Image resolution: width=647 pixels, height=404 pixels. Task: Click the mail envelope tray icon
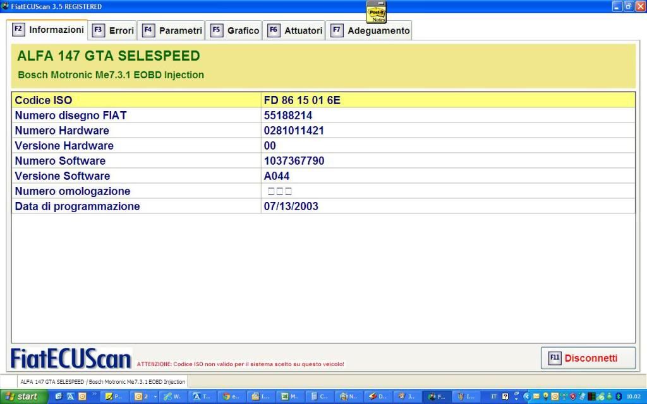click(536, 396)
